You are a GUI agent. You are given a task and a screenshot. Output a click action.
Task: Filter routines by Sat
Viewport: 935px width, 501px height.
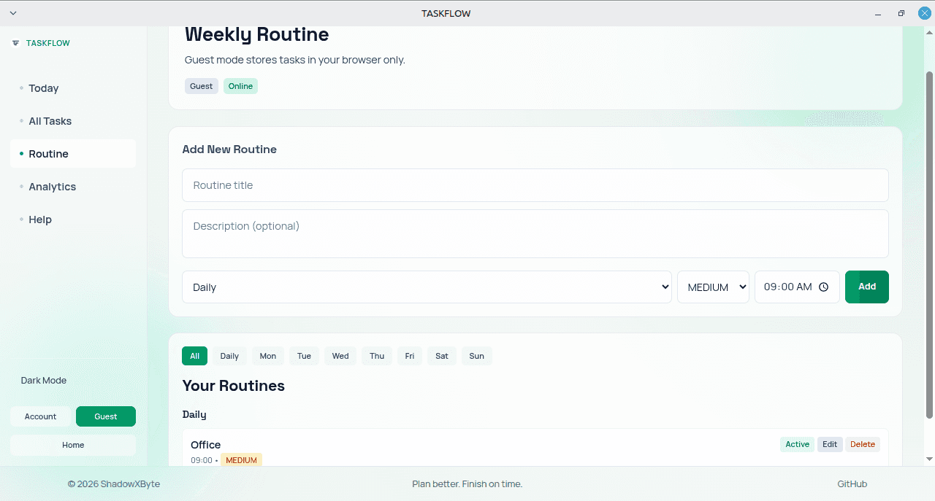tap(442, 356)
